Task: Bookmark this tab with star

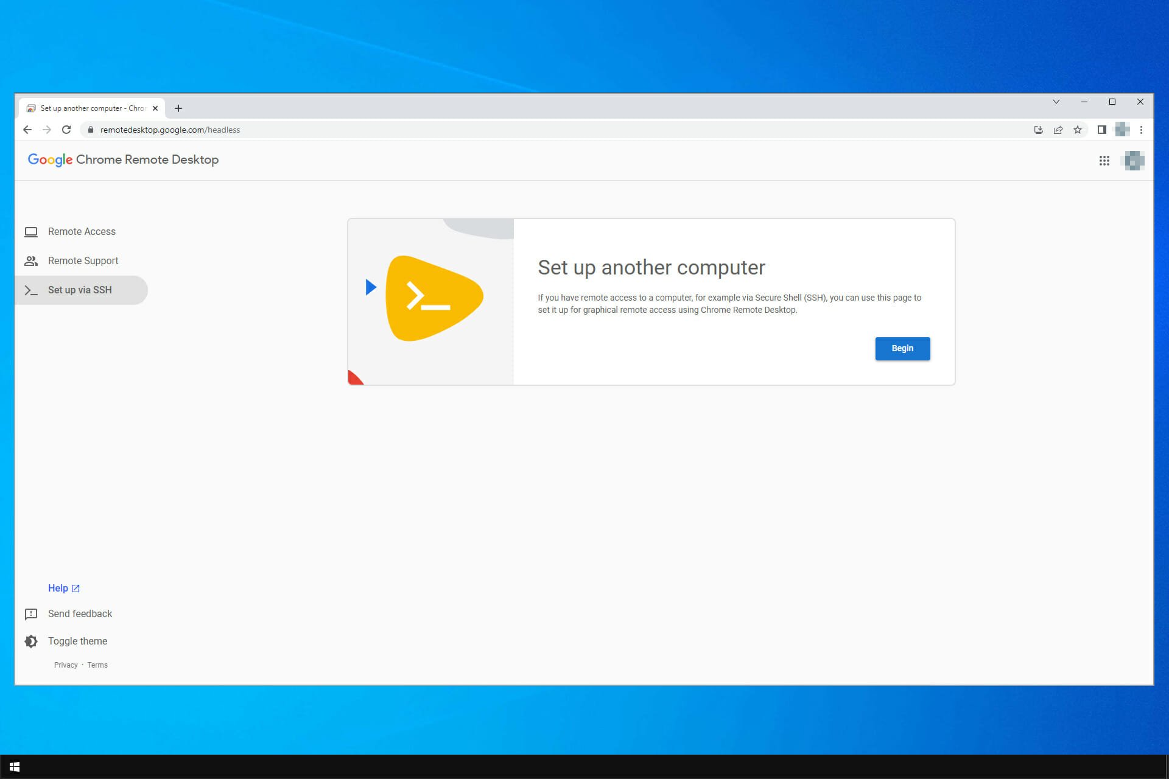Action: (x=1078, y=130)
